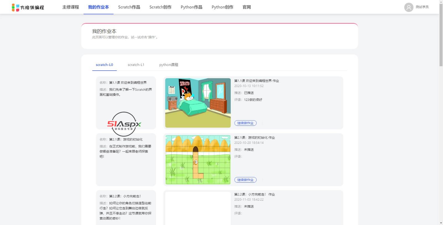Open the bedroom scene homework thumbnail

pos(198,103)
